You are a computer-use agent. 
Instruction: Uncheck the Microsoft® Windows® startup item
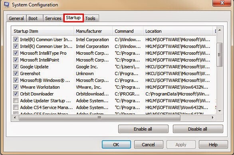(x=16, y=80)
